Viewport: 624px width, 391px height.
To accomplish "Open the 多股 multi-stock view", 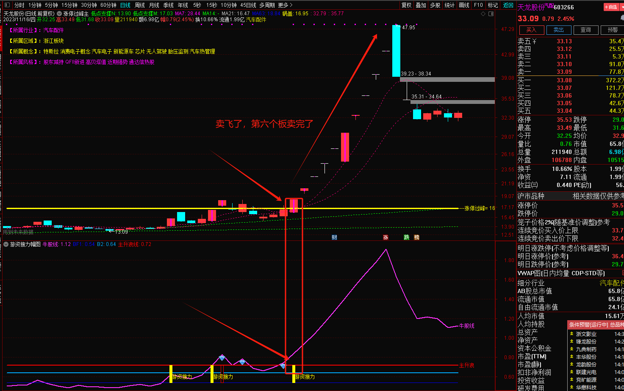I will tap(435, 5).
